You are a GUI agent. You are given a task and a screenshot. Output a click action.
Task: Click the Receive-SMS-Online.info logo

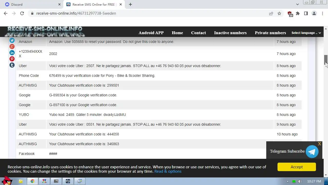pyautogui.click(x=45, y=32)
